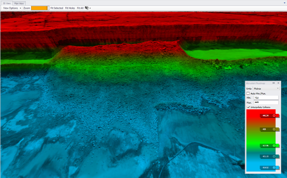Click Fit All in the toolbar

(80, 8)
